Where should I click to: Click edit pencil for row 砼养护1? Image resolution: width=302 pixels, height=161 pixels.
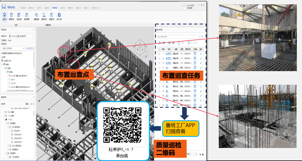pos(201,63)
